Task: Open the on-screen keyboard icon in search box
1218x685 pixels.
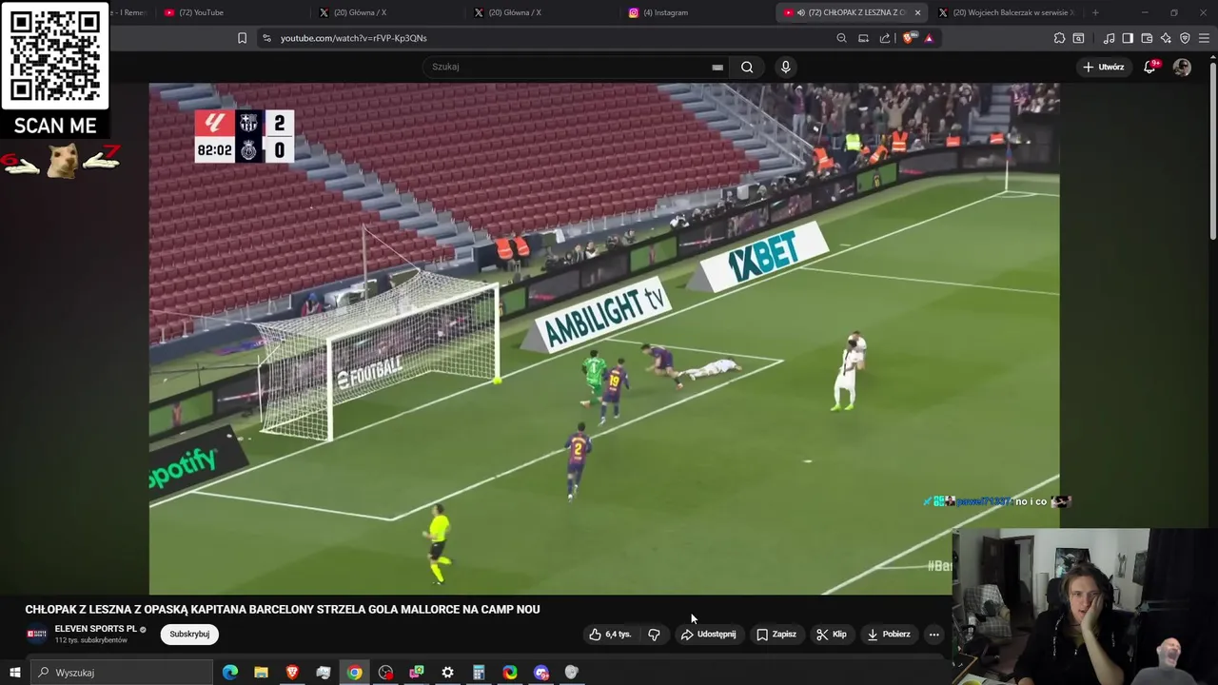Action: 717,67
